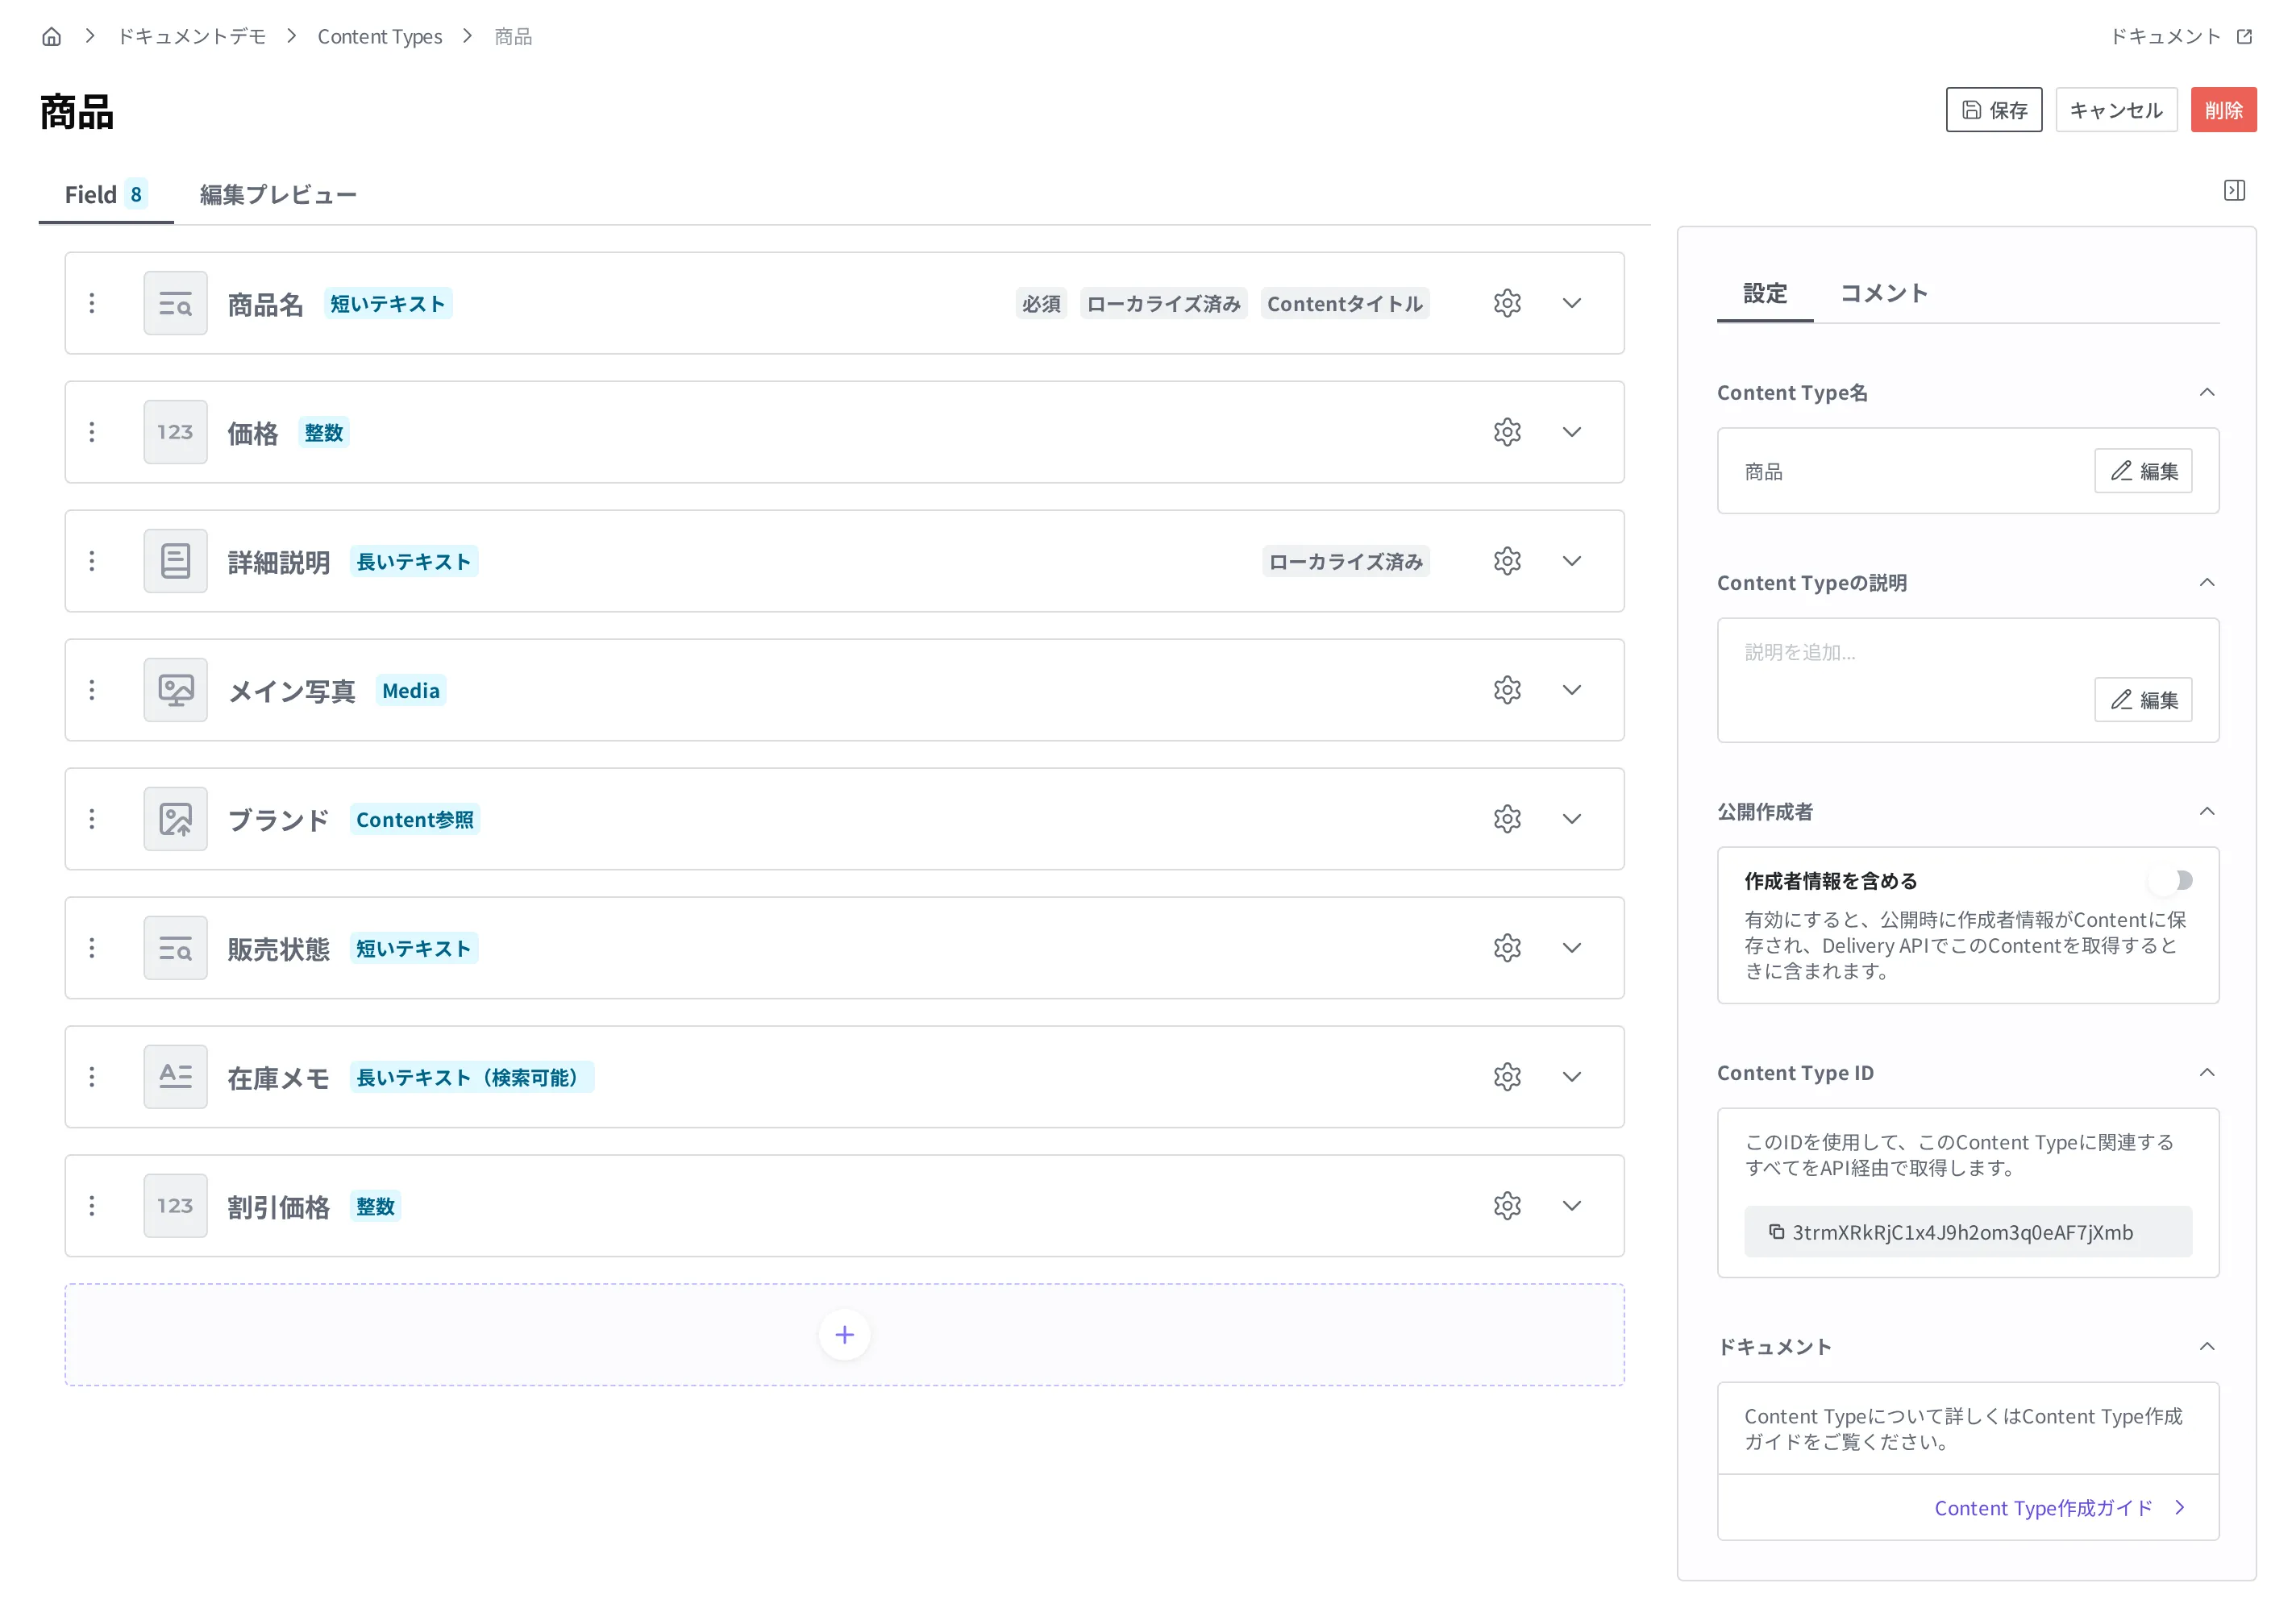Click drag handle dots on 販売状態 row
2296x1612 pixels.
coord(92,948)
